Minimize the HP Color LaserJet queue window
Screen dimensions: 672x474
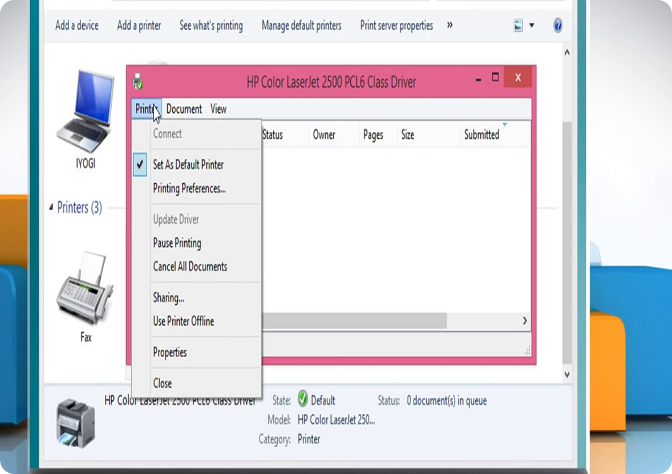[478, 78]
